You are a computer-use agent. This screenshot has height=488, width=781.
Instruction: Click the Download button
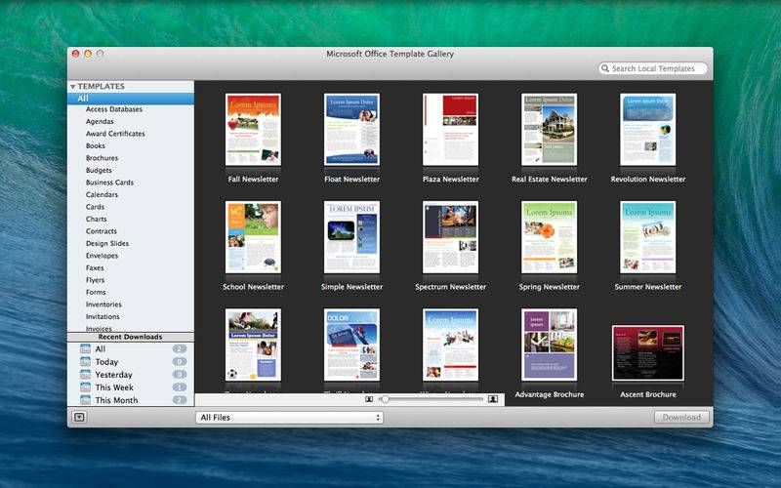pos(680,418)
